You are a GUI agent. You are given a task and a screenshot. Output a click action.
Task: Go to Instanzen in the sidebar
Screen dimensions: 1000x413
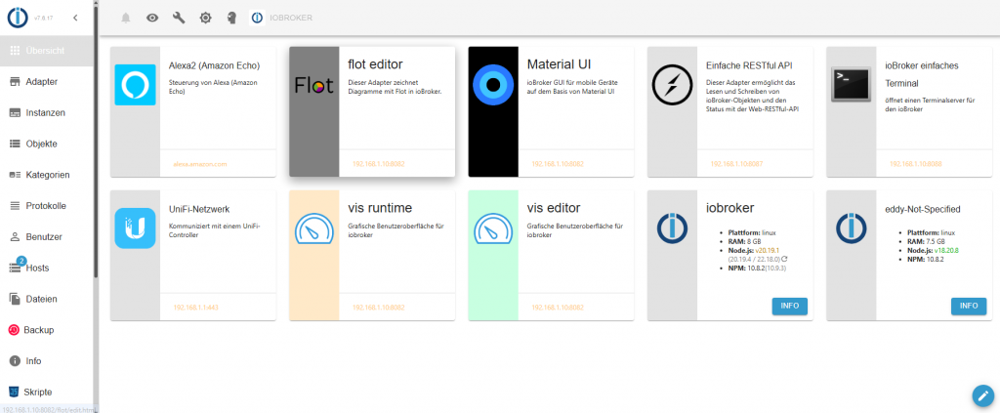(x=45, y=112)
